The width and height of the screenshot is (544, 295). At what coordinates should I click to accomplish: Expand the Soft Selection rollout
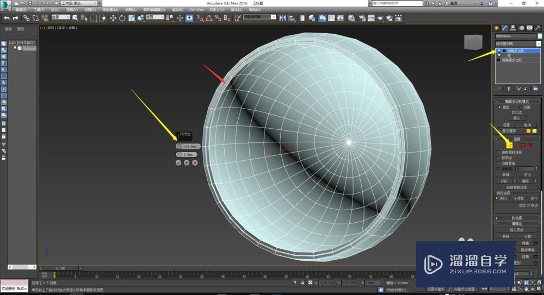pos(517,218)
